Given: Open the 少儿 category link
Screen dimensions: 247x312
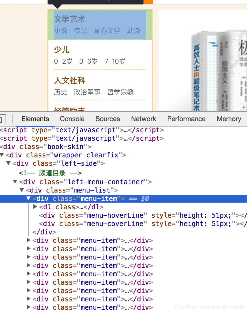Looking at the screenshot, I should (62, 50).
